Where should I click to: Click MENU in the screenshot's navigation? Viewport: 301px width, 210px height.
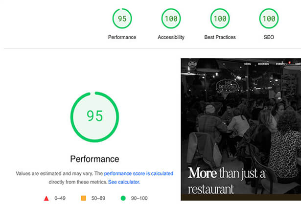click(x=248, y=64)
